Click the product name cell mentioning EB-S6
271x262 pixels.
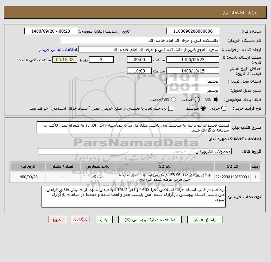coord(165,177)
